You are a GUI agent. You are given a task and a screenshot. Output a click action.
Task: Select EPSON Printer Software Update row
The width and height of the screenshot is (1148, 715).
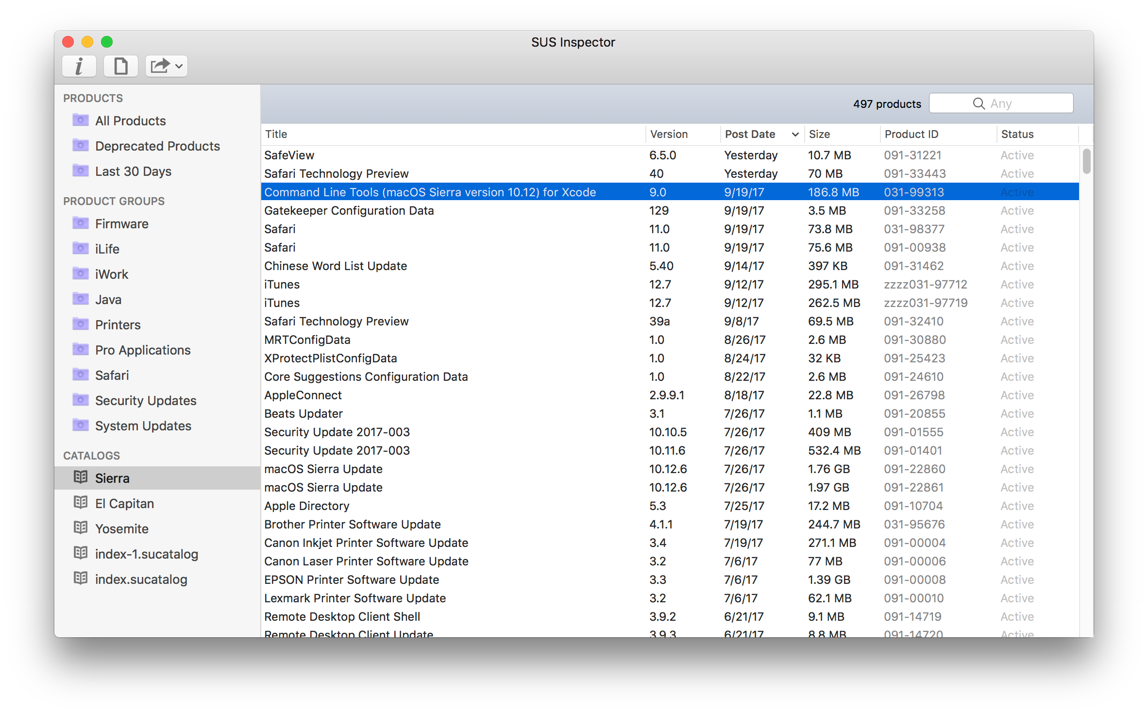[x=670, y=579]
